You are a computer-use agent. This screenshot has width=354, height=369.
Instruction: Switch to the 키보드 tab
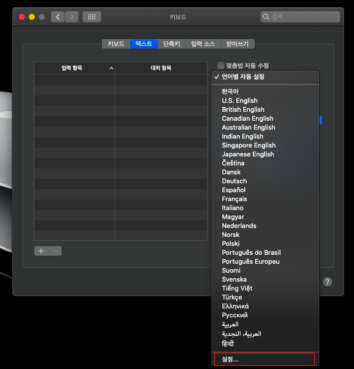116,44
